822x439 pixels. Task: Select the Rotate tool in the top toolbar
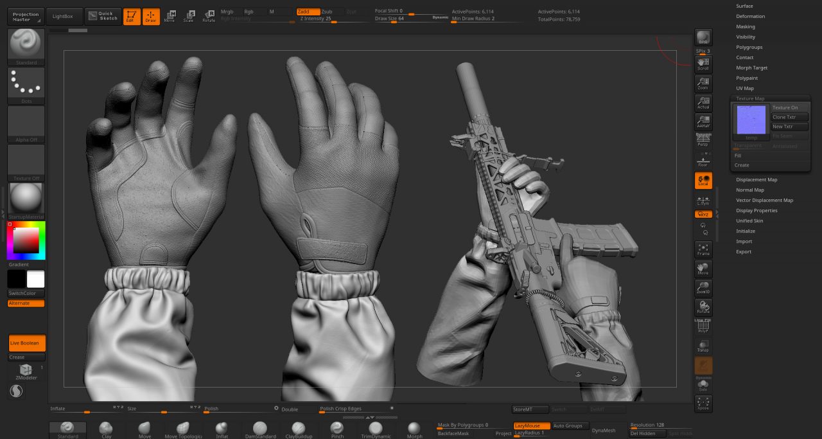pos(209,15)
